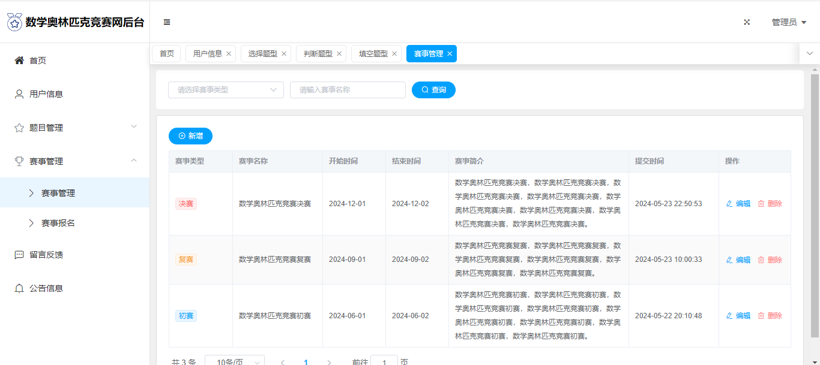Image resolution: width=820 pixels, height=365 pixels.
Task: Click the bell icon for 公告信息
Action: click(x=19, y=288)
